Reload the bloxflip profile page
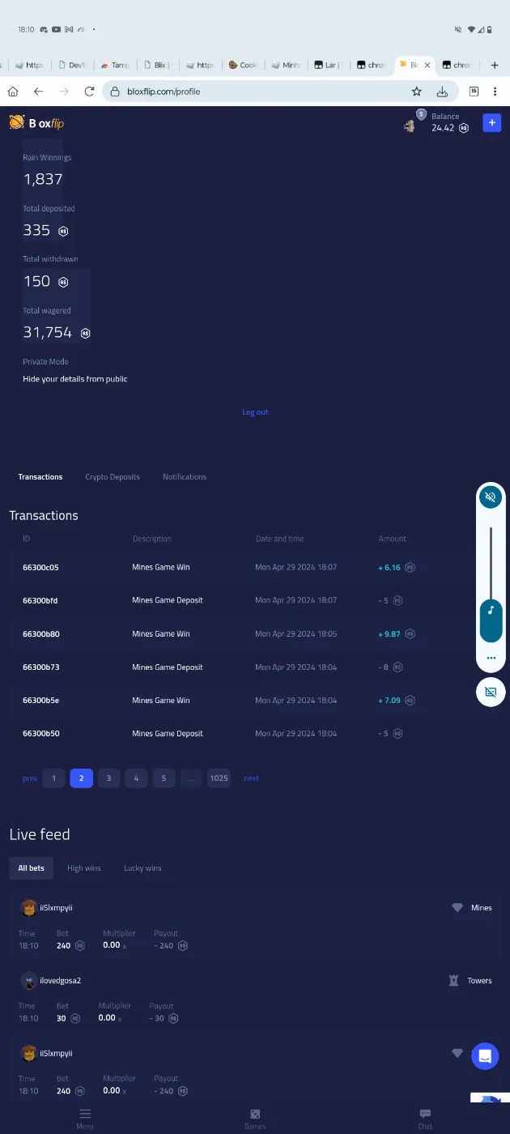This screenshot has width=510, height=1134. coord(90,92)
